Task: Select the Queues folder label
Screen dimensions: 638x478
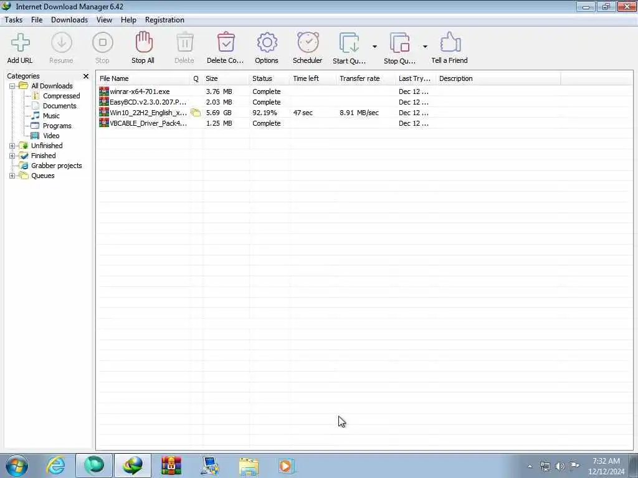Action: tap(43, 176)
